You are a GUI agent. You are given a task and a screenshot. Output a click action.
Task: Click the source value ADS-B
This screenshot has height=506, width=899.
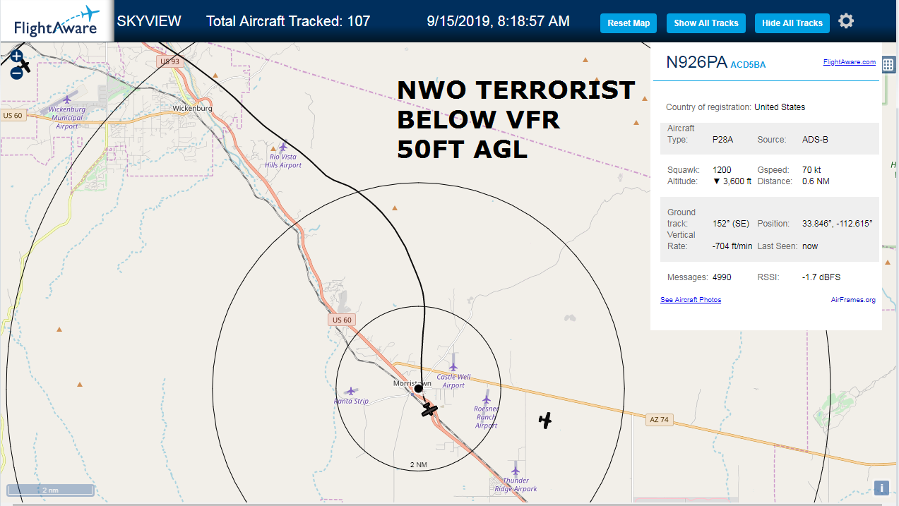click(815, 140)
